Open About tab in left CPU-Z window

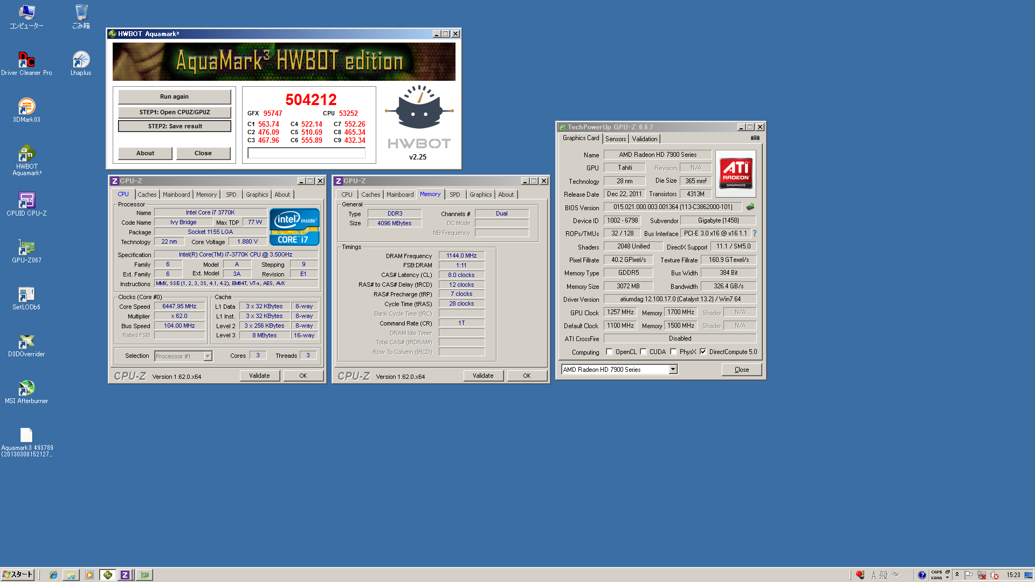[x=282, y=195]
